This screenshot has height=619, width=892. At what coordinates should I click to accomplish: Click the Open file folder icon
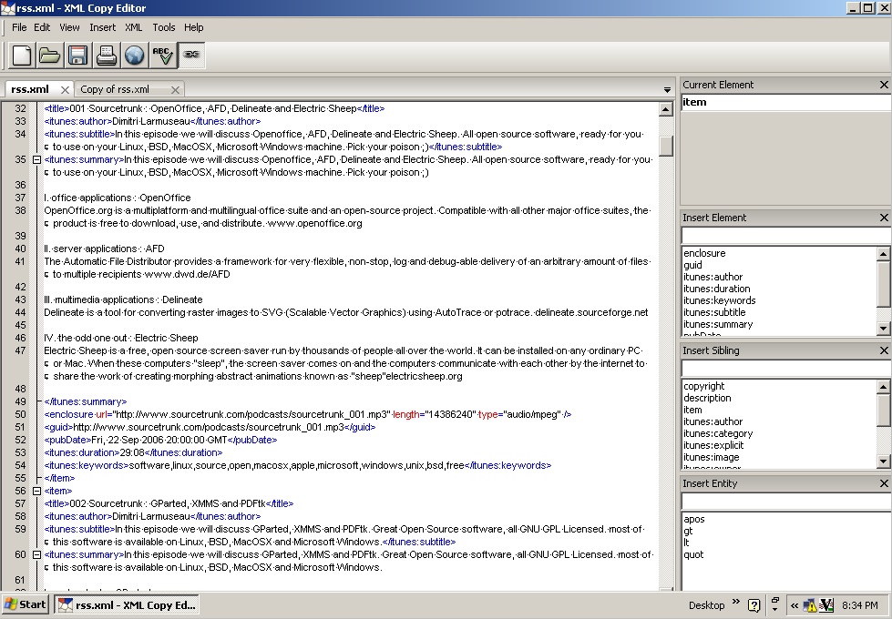pyautogui.click(x=50, y=56)
